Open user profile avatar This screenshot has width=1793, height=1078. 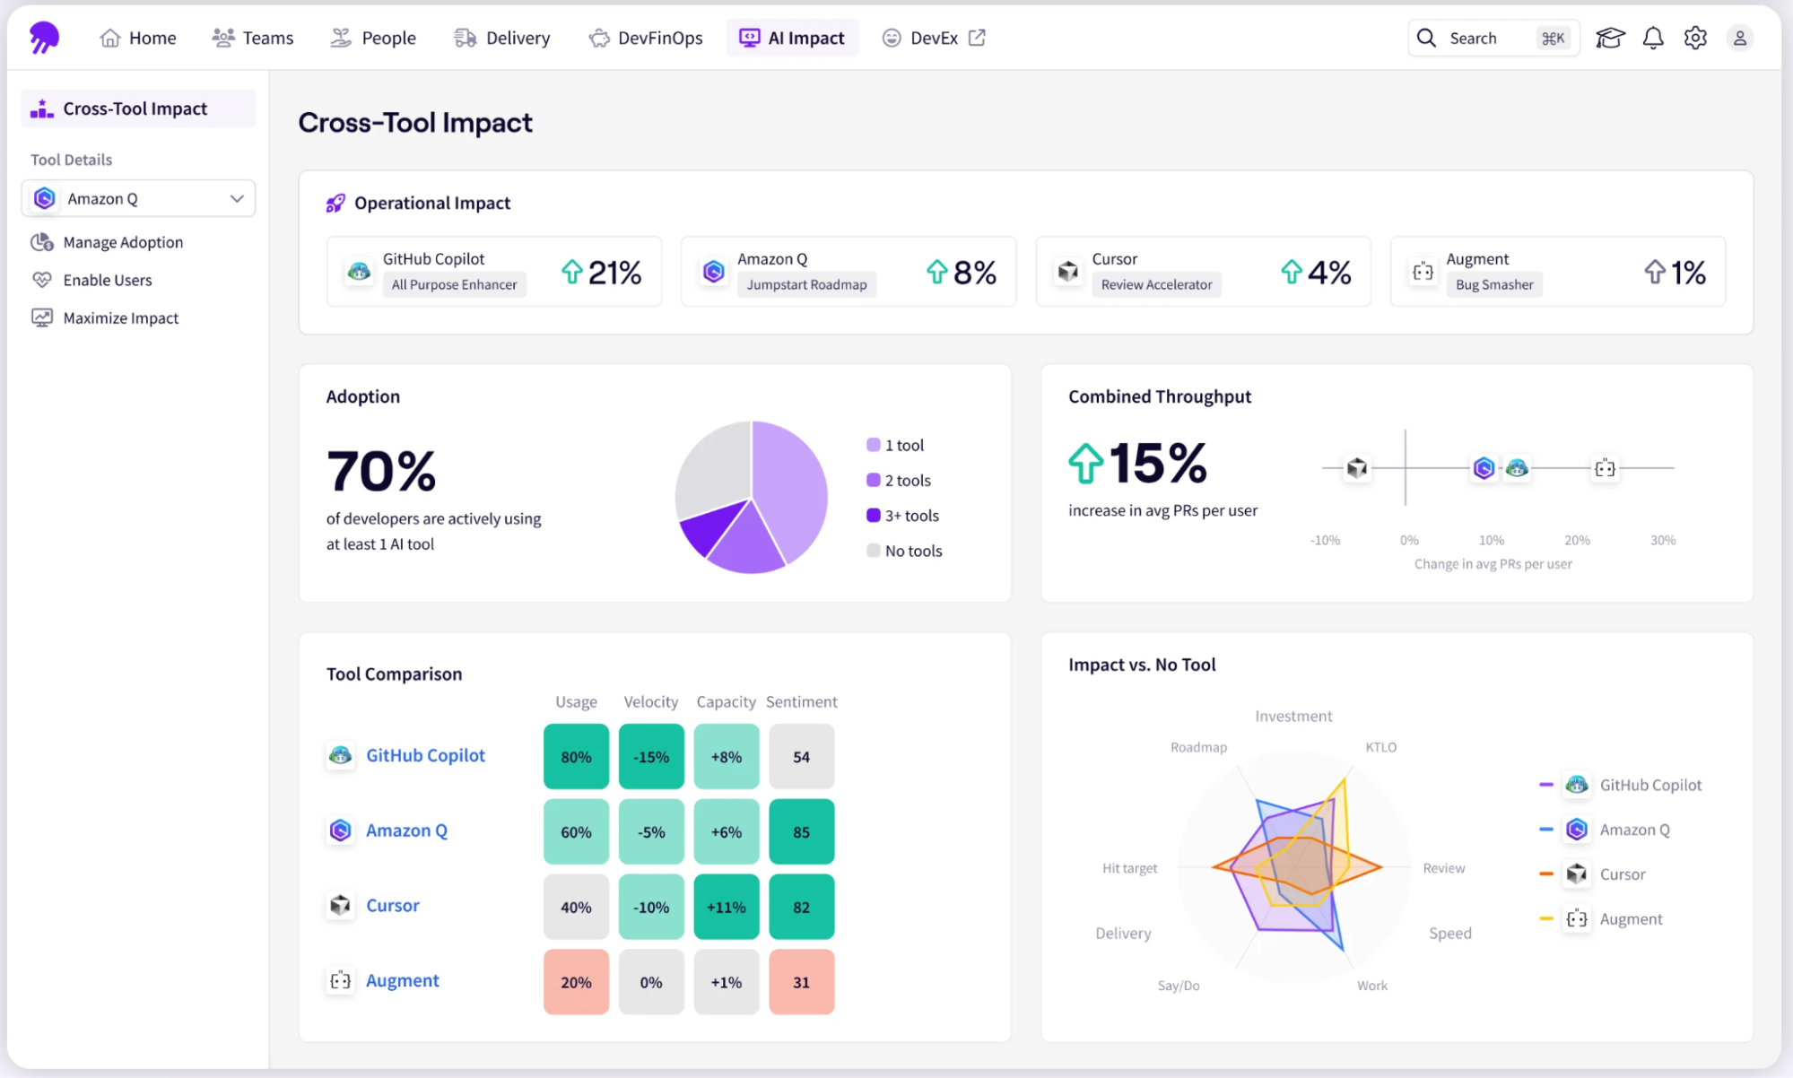click(x=1739, y=38)
